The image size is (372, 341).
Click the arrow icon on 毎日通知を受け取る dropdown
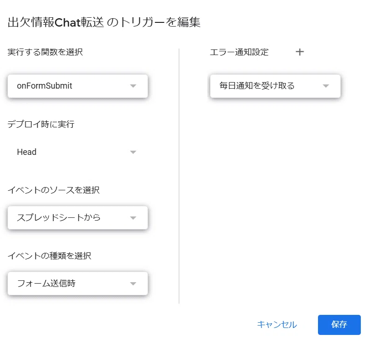click(326, 86)
